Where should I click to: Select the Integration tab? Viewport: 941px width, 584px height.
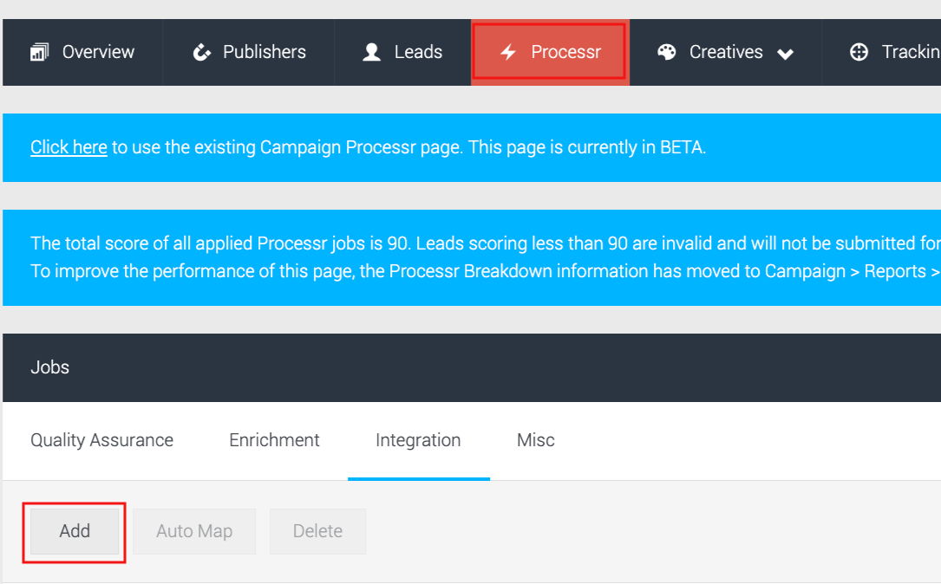click(418, 439)
